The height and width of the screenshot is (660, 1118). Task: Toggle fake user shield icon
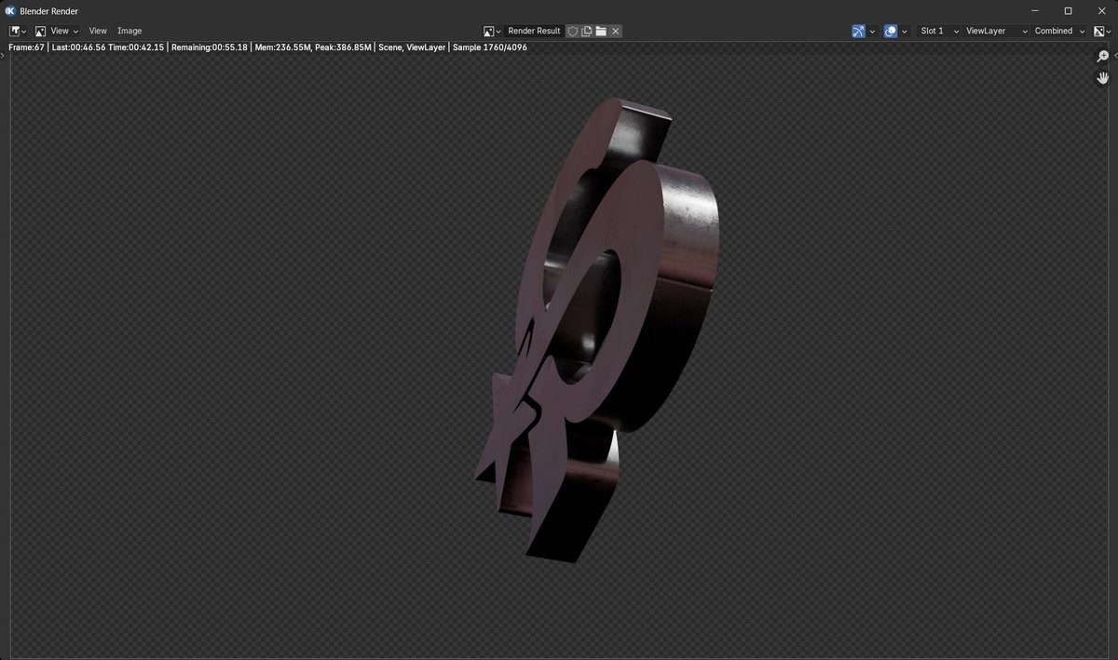click(x=573, y=31)
